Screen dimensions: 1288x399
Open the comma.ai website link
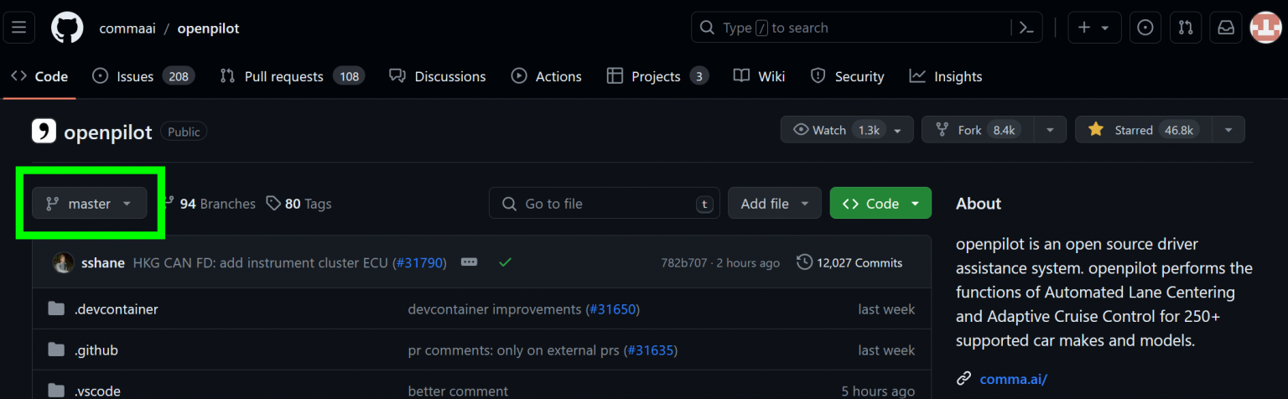pos(1013,379)
